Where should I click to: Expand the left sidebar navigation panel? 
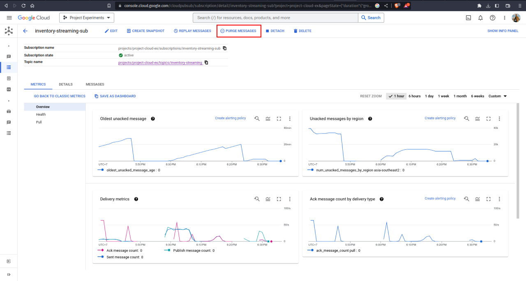coord(9,274)
